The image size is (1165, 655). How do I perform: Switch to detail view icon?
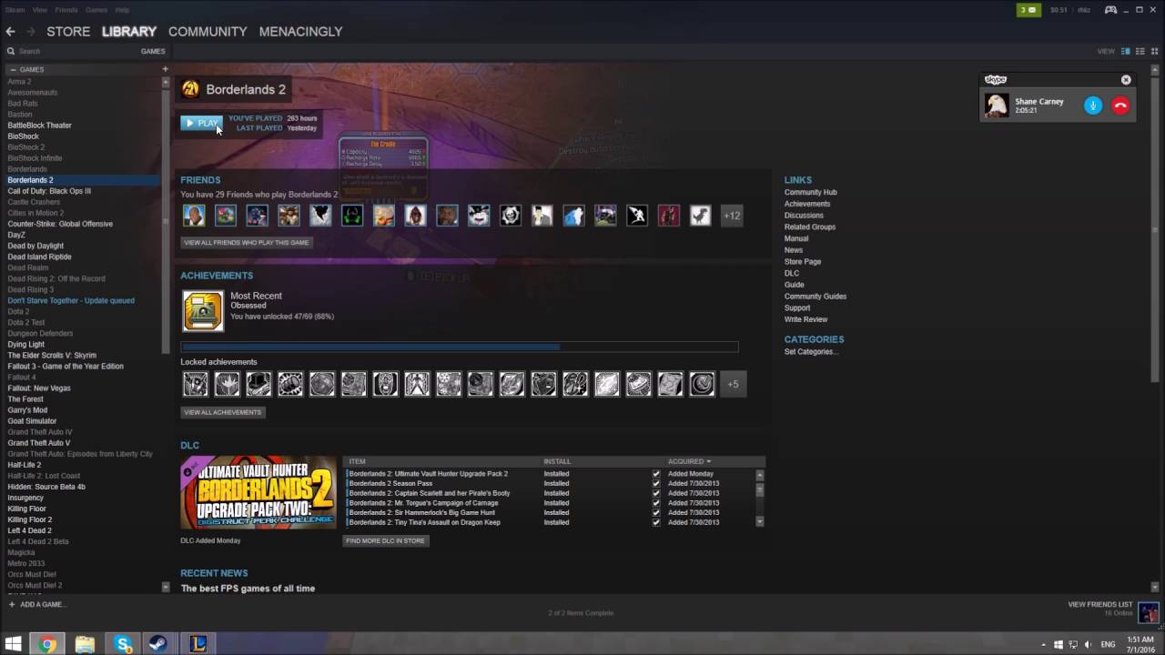tap(1126, 51)
